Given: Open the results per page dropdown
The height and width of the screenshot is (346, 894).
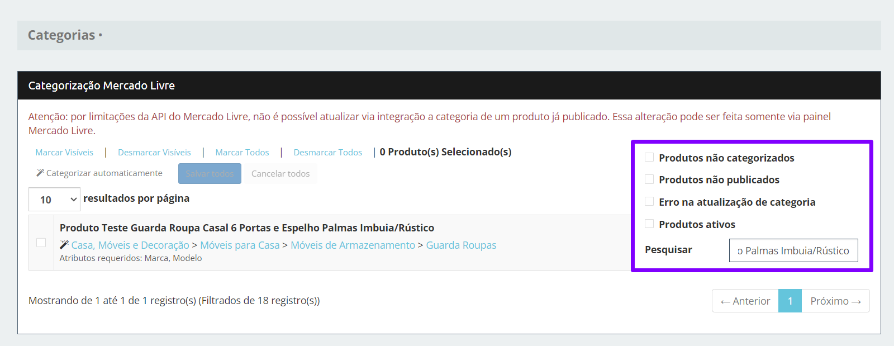Looking at the screenshot, I should (54, 200).
